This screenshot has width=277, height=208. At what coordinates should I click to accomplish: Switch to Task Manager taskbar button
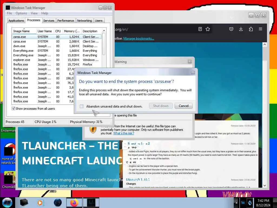point(91,203)
